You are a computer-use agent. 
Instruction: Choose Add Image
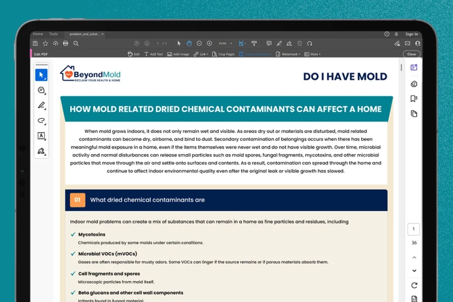(x=178, y=54)
